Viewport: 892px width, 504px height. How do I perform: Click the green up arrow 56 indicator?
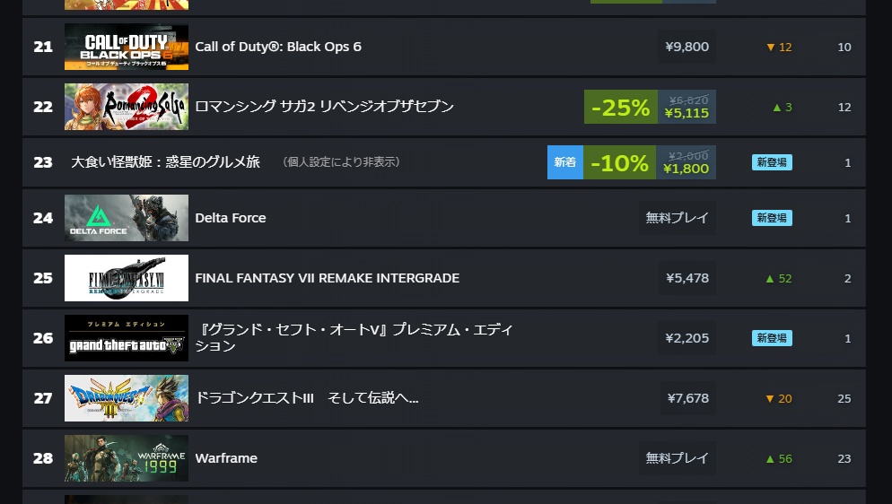pos(779,458)
